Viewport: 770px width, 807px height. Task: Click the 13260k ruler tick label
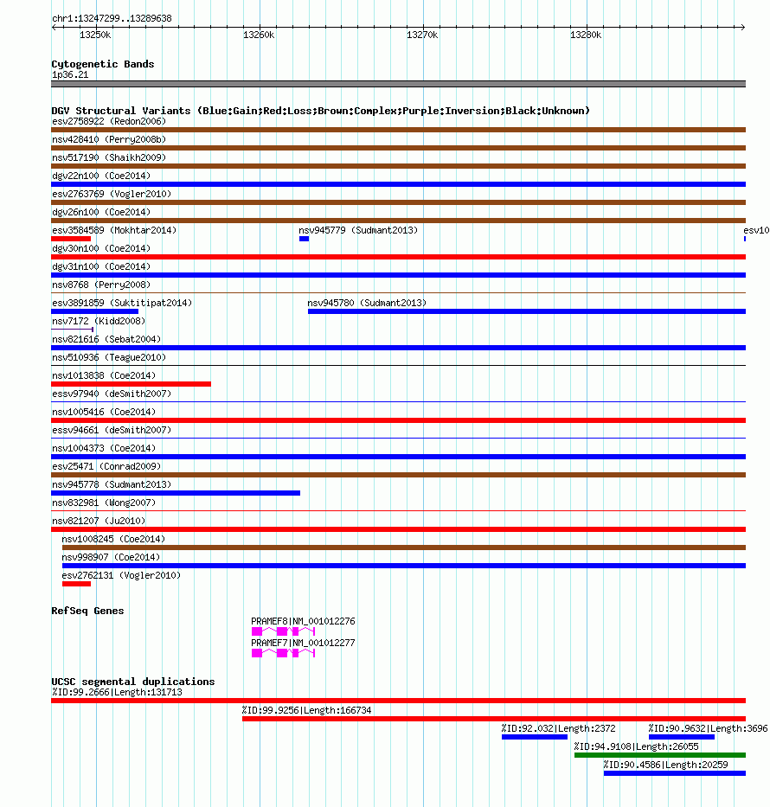[259, 35]
